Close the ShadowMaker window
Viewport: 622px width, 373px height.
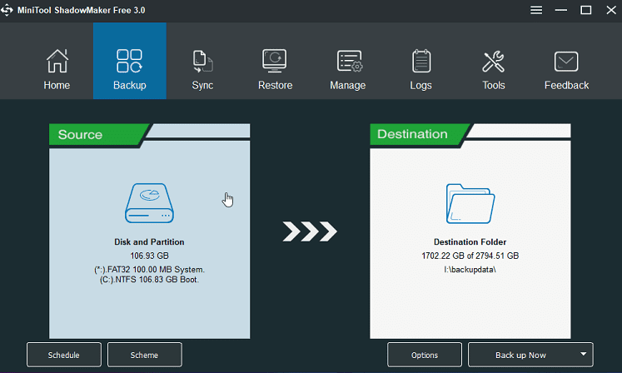click(x=611, y=10)
